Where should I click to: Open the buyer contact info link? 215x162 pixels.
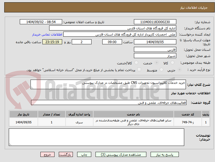[47, 34]
